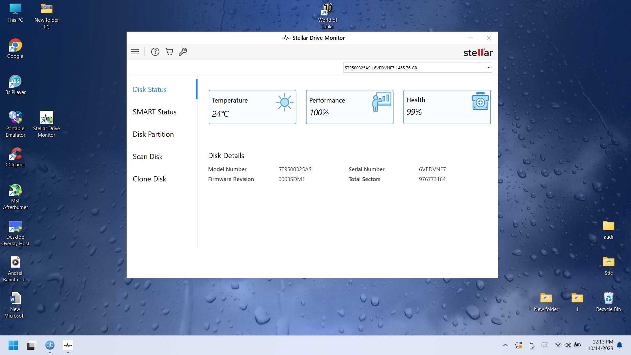Select the Performance status card

tap(349, 106)
